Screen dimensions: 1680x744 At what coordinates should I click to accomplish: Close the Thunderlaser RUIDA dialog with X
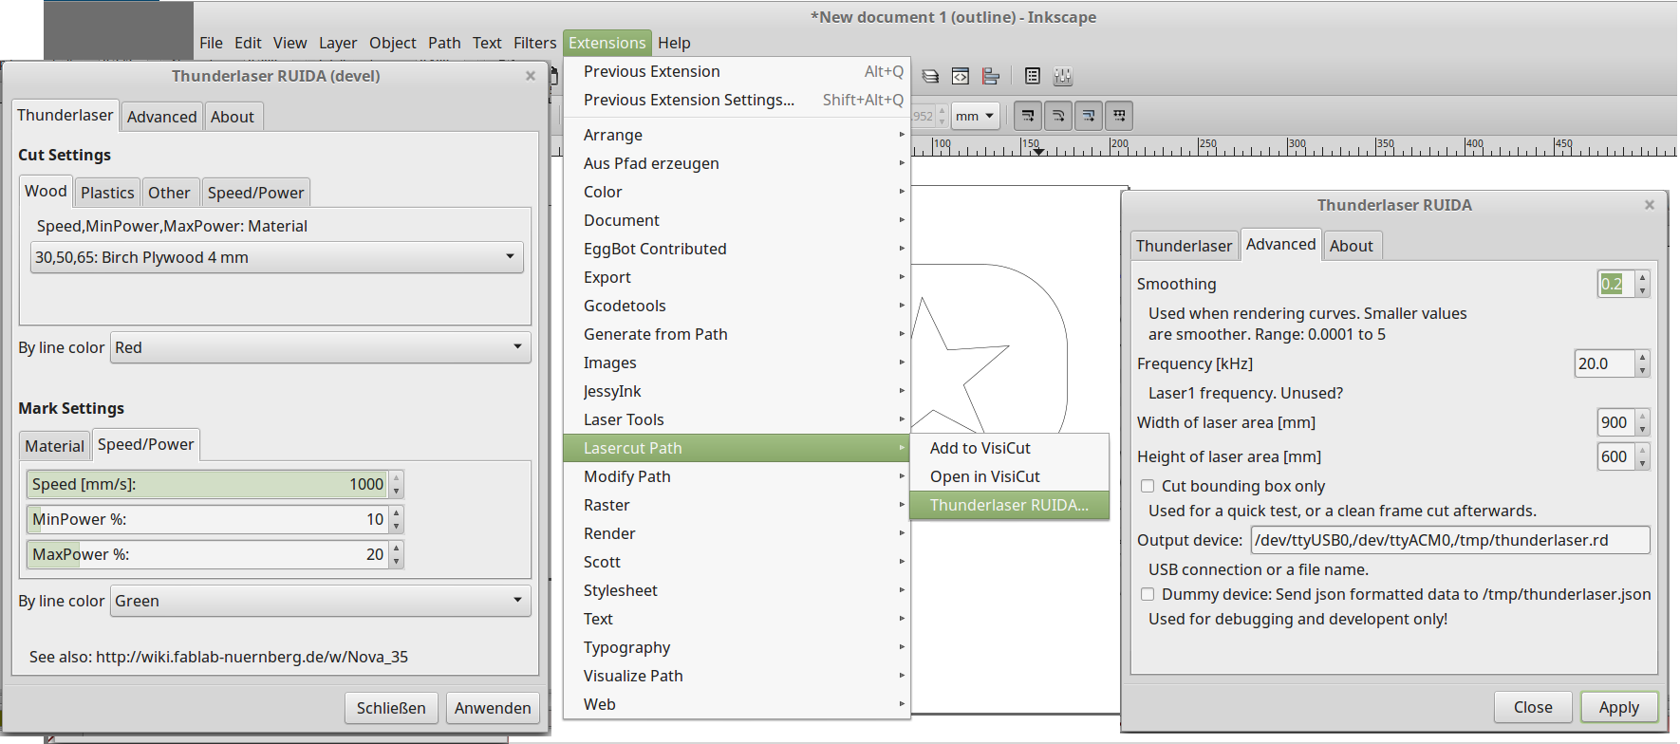click(x=1650, y=205)
